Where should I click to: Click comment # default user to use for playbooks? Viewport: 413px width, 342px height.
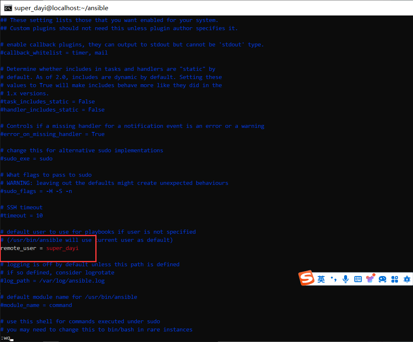coord(98,232)
